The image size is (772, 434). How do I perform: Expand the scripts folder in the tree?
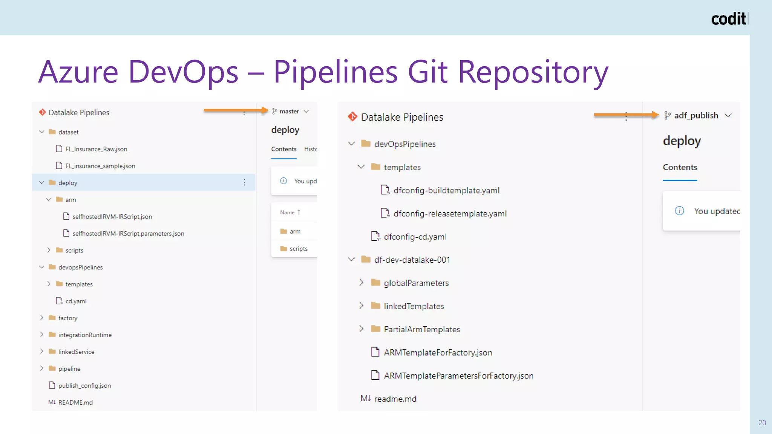[x=49, y=250]
